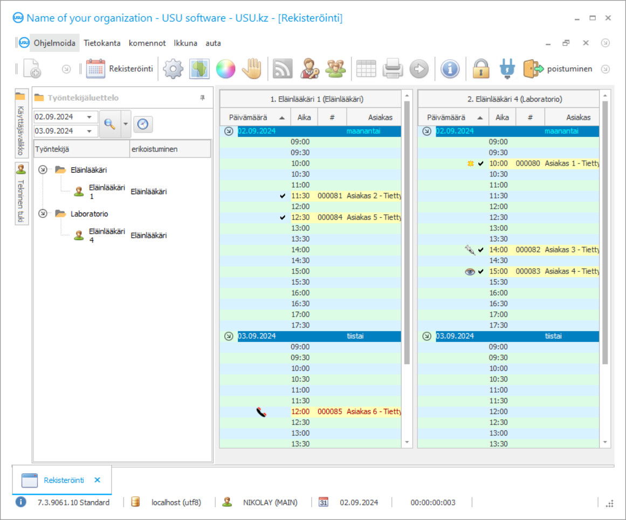Viewport: 626px width, 520px height.
Task: Click the checkmark on the 11:30 appointment row
Action: click(283, 196)
